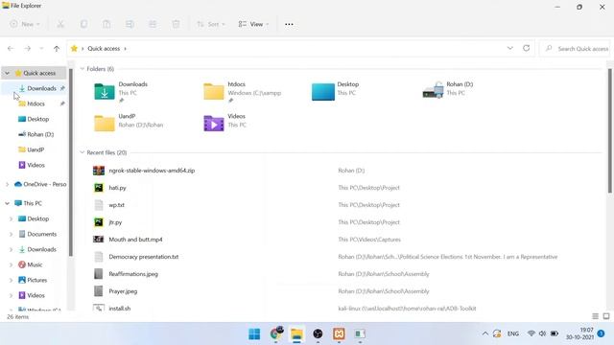The height and width of the screenshot is (345, 614).
Task: Click the Search Quick access field
Action: pyautogui.click(x=575, y=49)
